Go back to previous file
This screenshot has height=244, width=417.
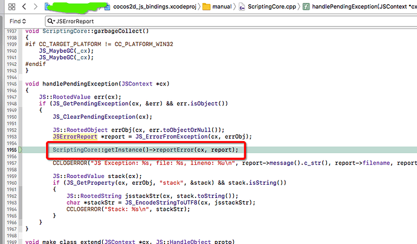pos(24,7)
